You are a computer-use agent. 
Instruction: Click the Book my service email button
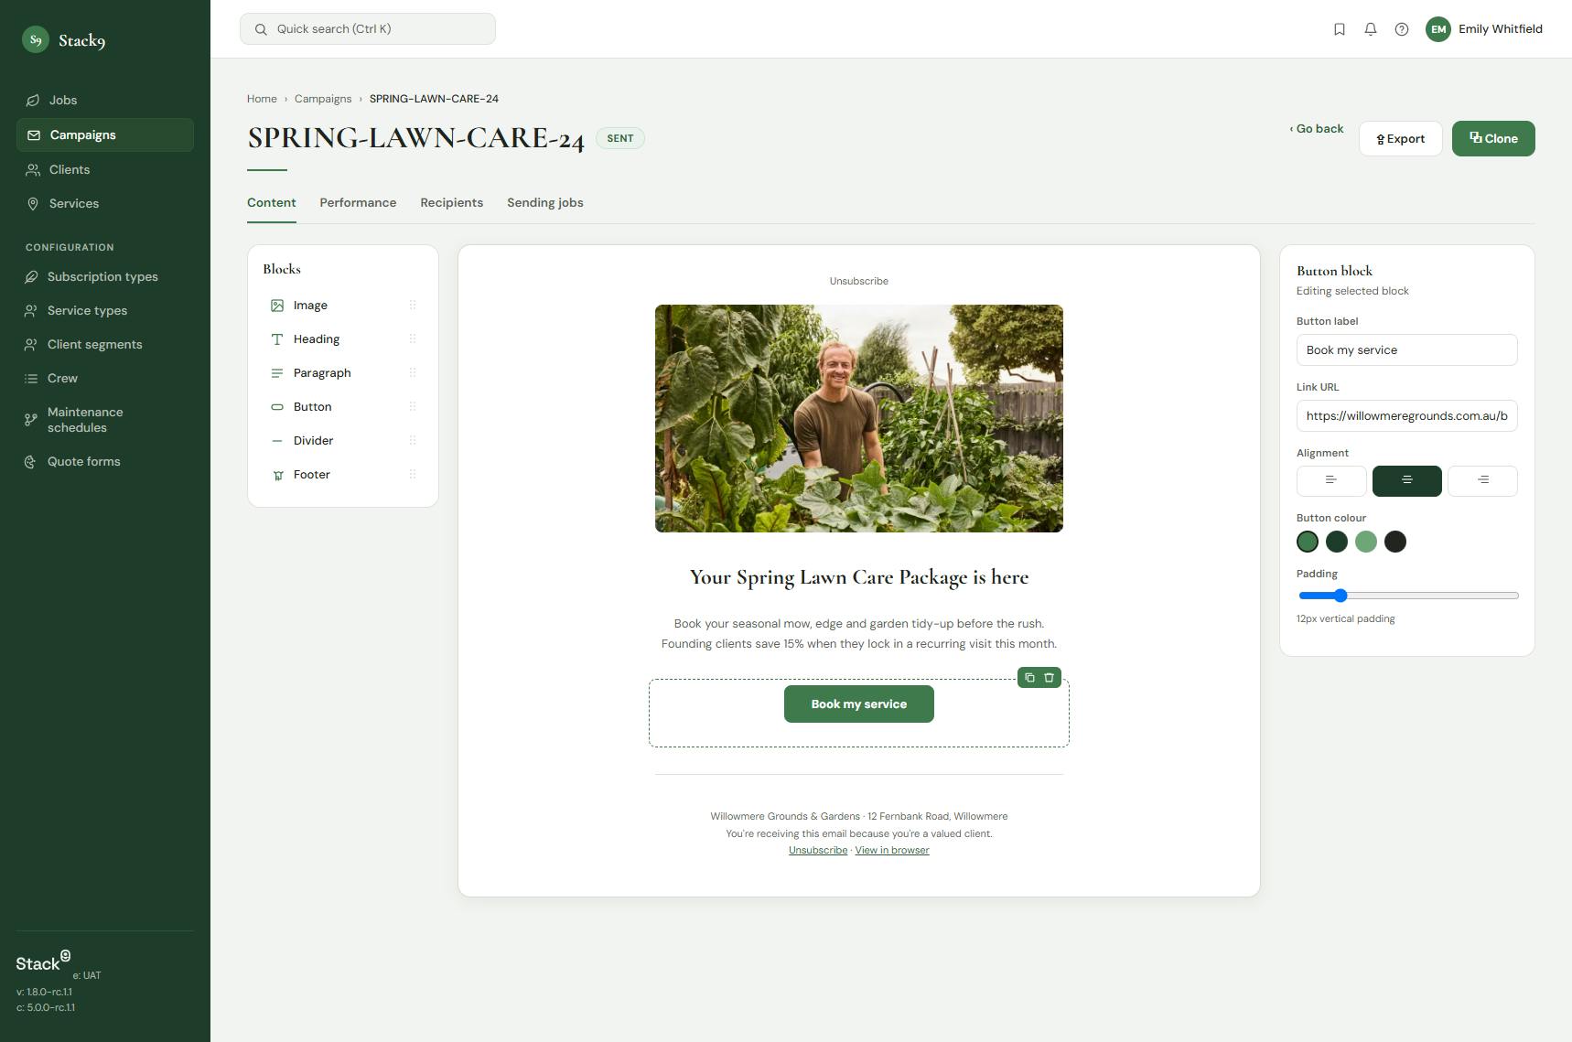(859, 704)
